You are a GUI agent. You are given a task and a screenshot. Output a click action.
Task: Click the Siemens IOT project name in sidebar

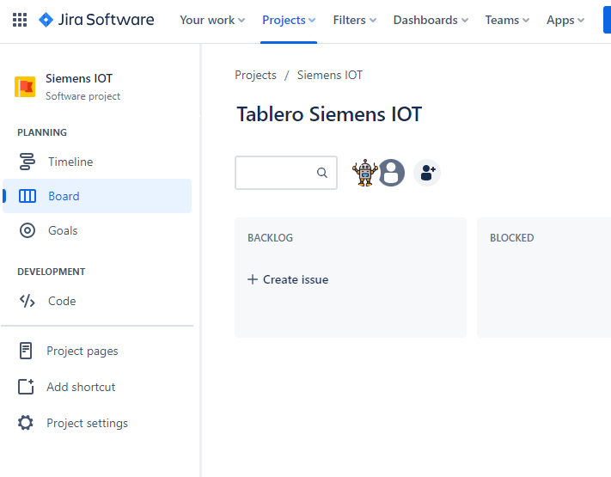point(79,78)
